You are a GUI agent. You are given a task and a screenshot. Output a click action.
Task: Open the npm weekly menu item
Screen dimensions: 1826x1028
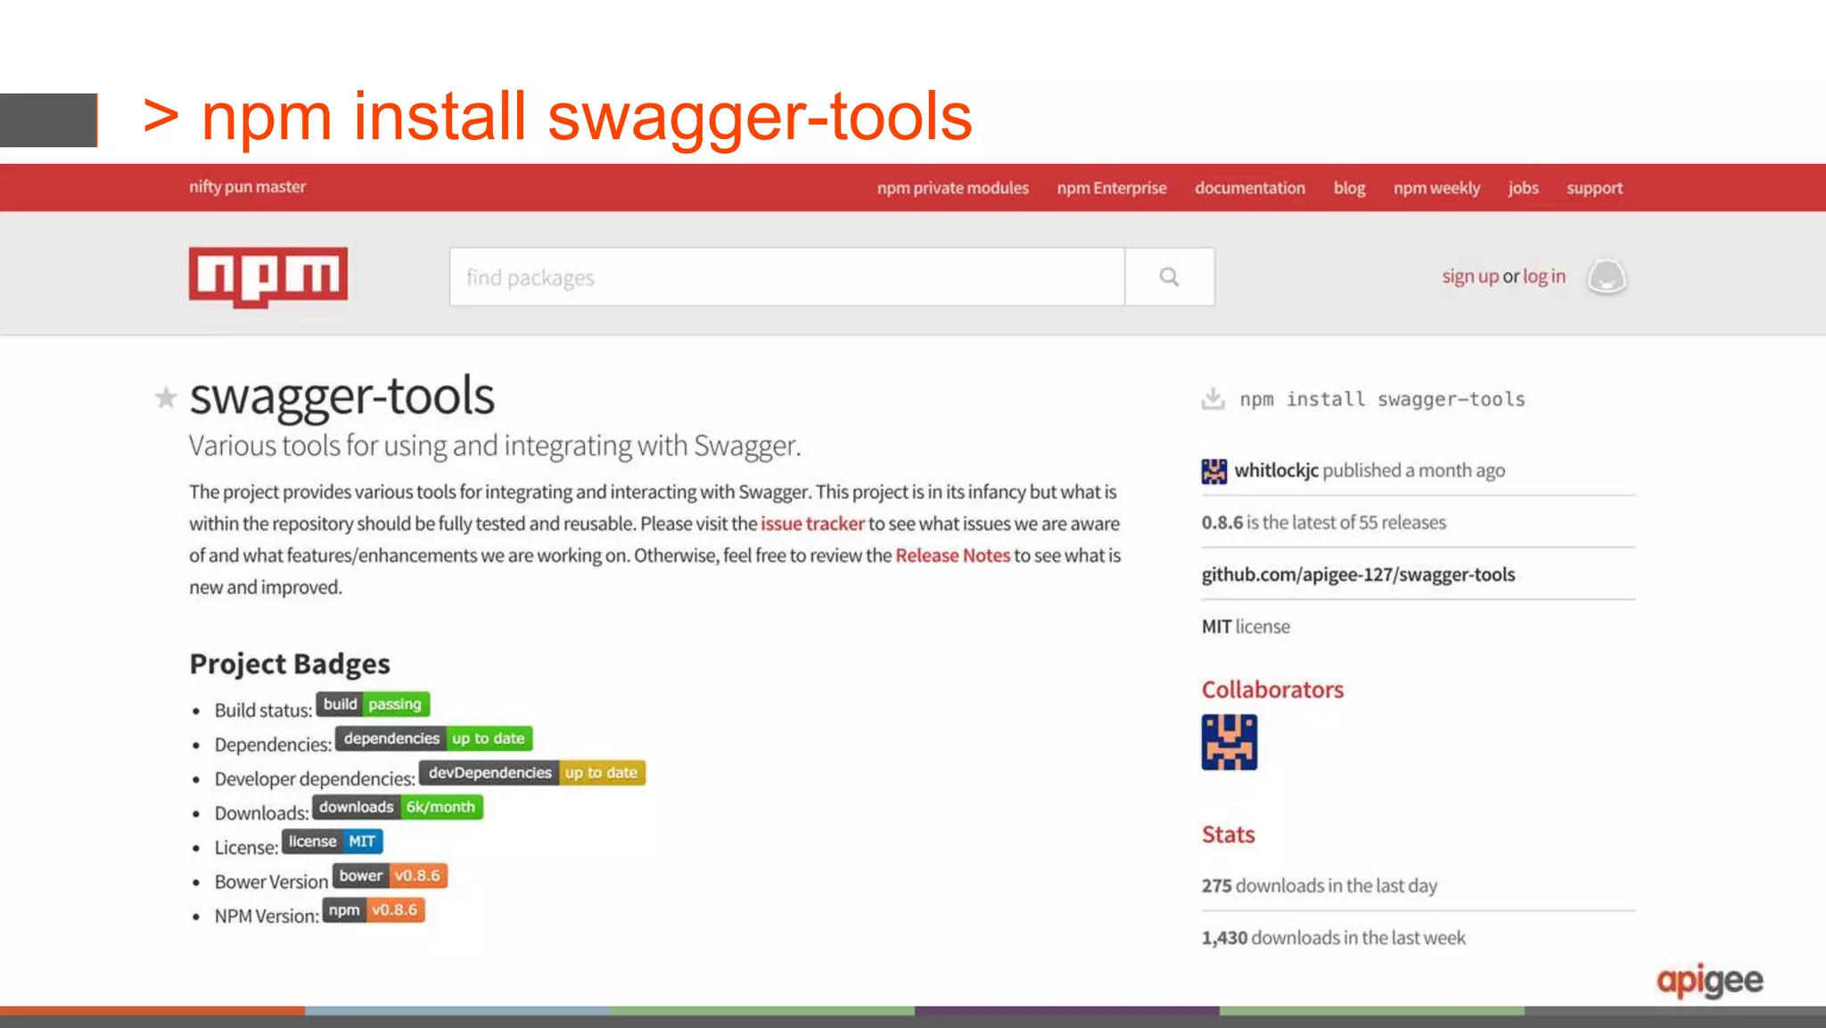[x=1436, y=188]
